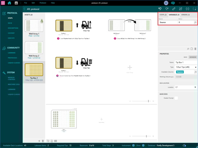Click the trash icon above Properties
198x148 pixels.
(x=195, y=49)
